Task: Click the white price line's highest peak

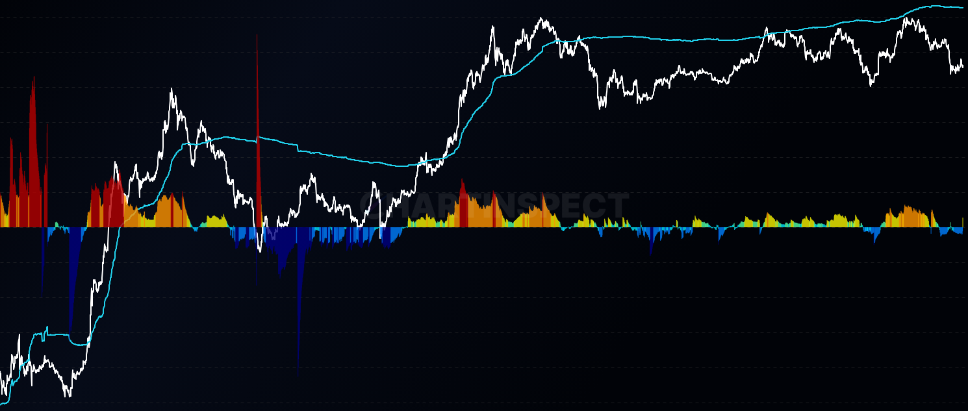Action: [x=542, y=19]
